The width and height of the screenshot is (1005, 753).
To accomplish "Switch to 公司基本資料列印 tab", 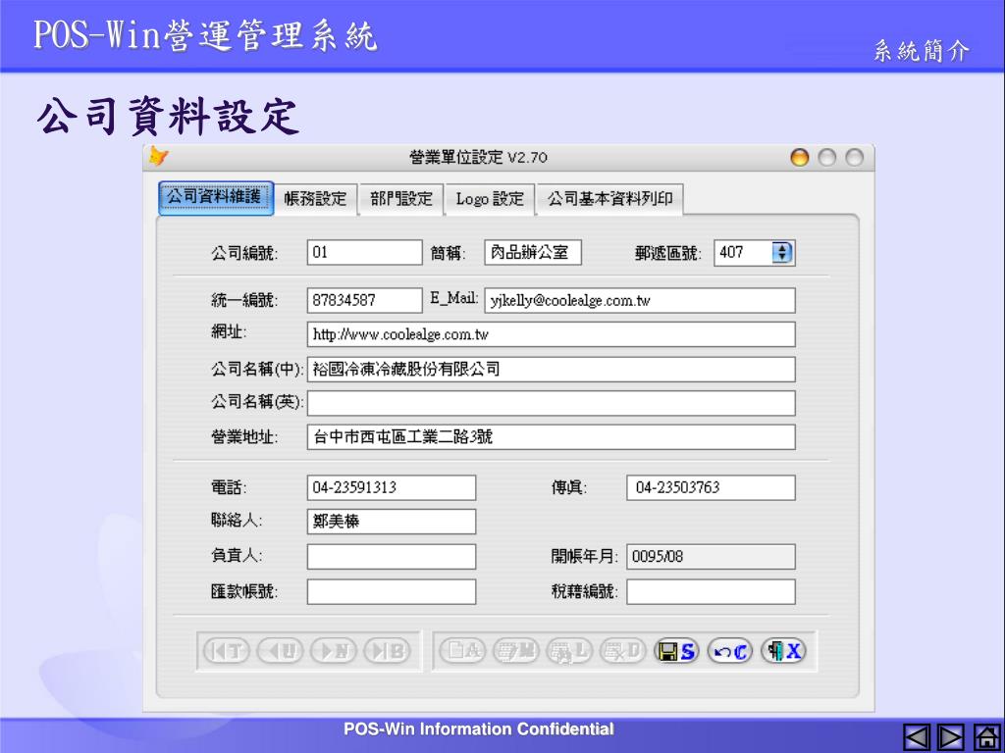I will (x=610, y=199).
